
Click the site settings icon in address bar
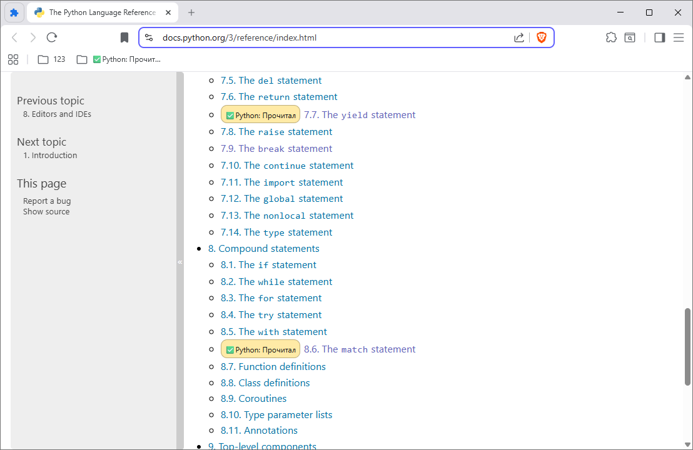coord(149,37)
